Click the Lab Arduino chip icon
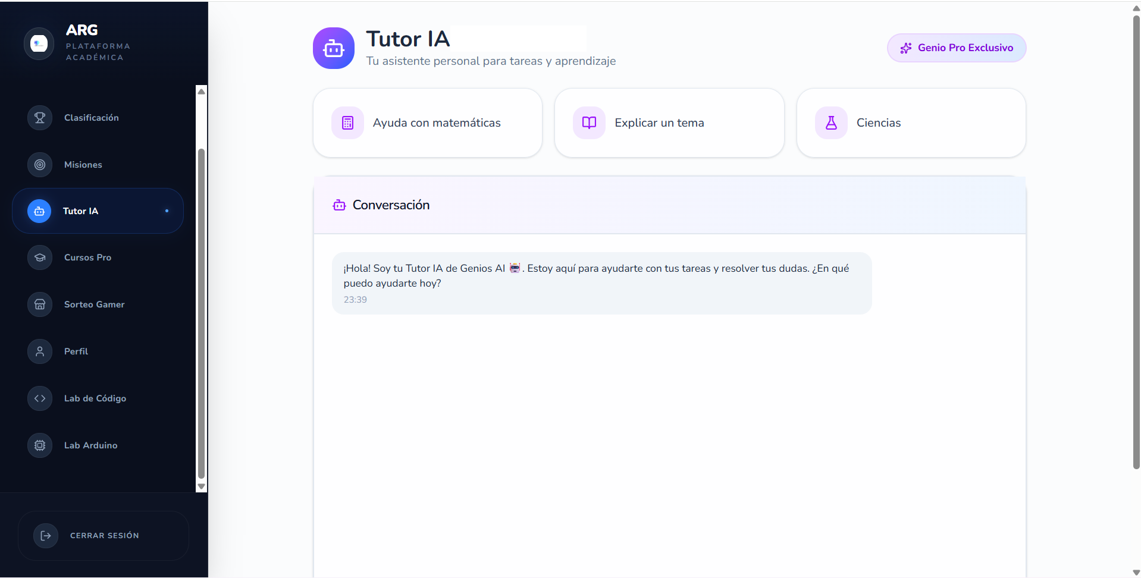Image resolution: width=1141 pixels, height=578 pixels. tap(39, 445)
